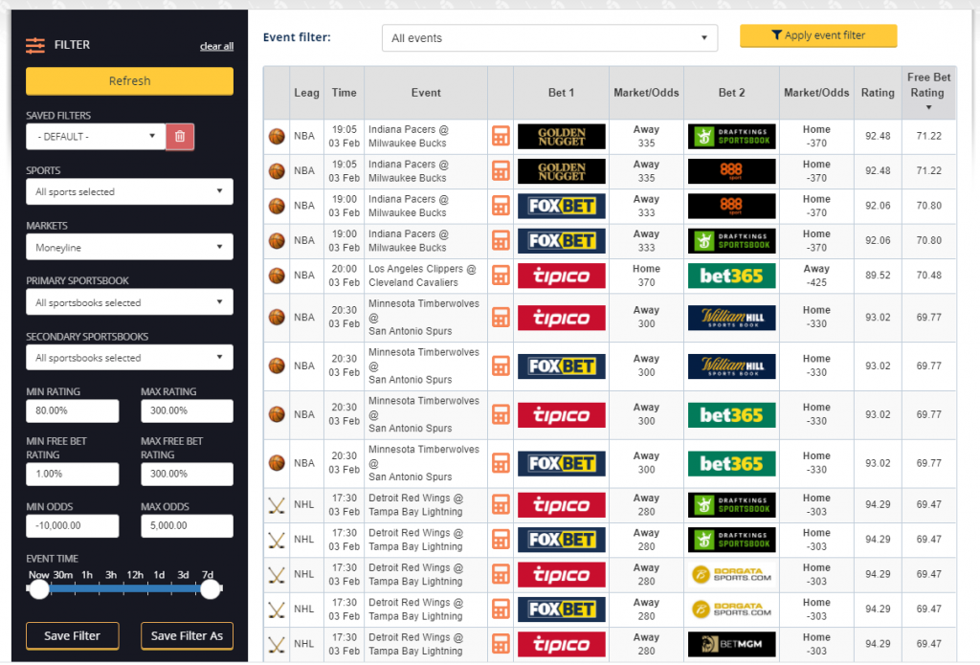Open calculator for tipico vs Borgata Red Wings row
The height and width of the screenshot is (665, 980).
[x=501, y=574]
